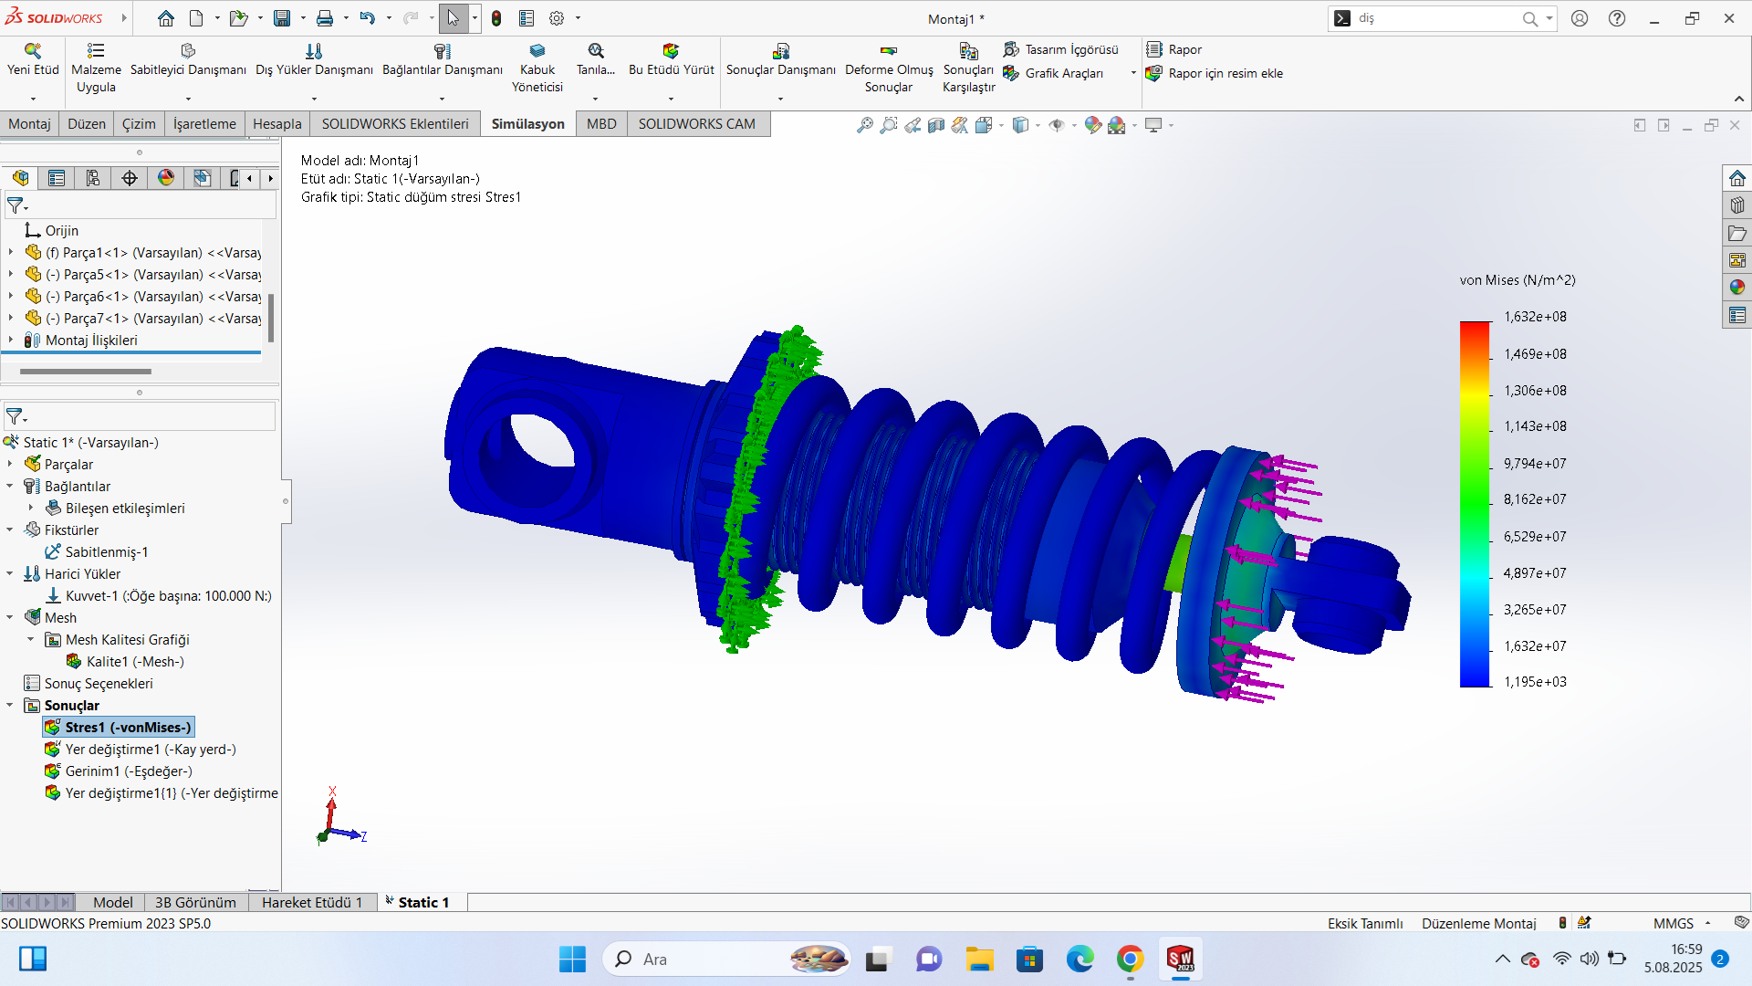Screen dimensions: 1752x986
Task: Open Sonuçları Karşılaştır tool
Action: (x=968, y=51)
